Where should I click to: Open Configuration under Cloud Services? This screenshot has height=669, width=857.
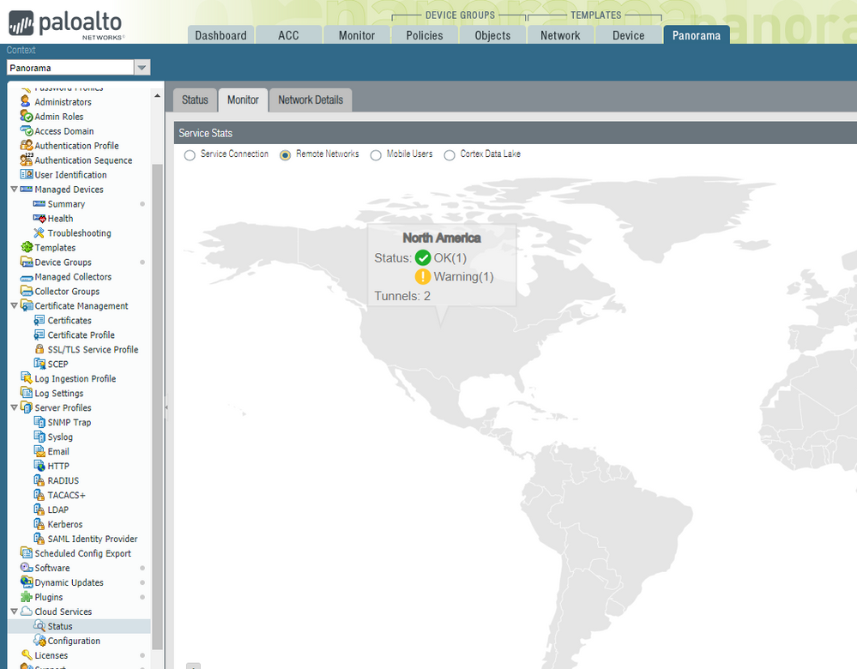pyautogui.click(x=74, y=641)
